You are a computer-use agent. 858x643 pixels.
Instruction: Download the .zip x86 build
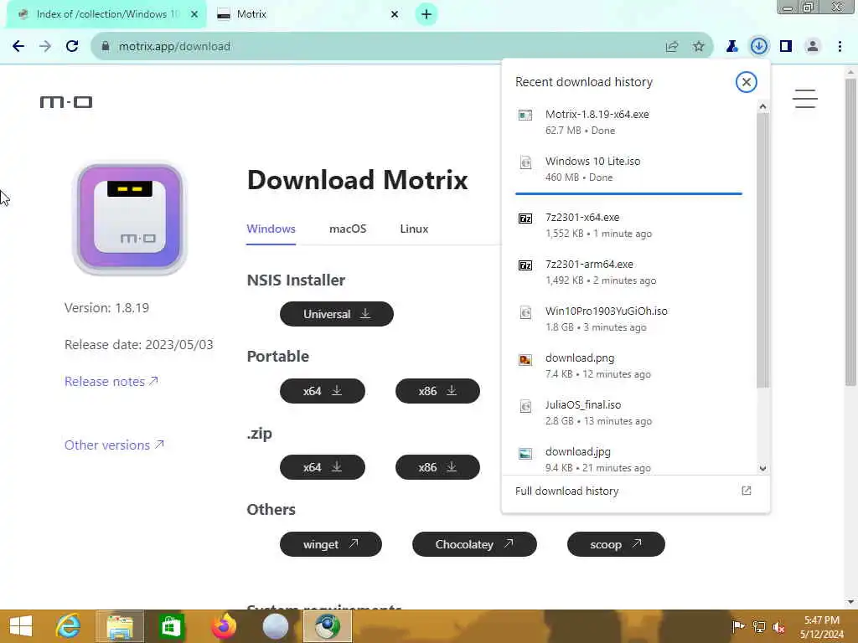coord(437,467)
